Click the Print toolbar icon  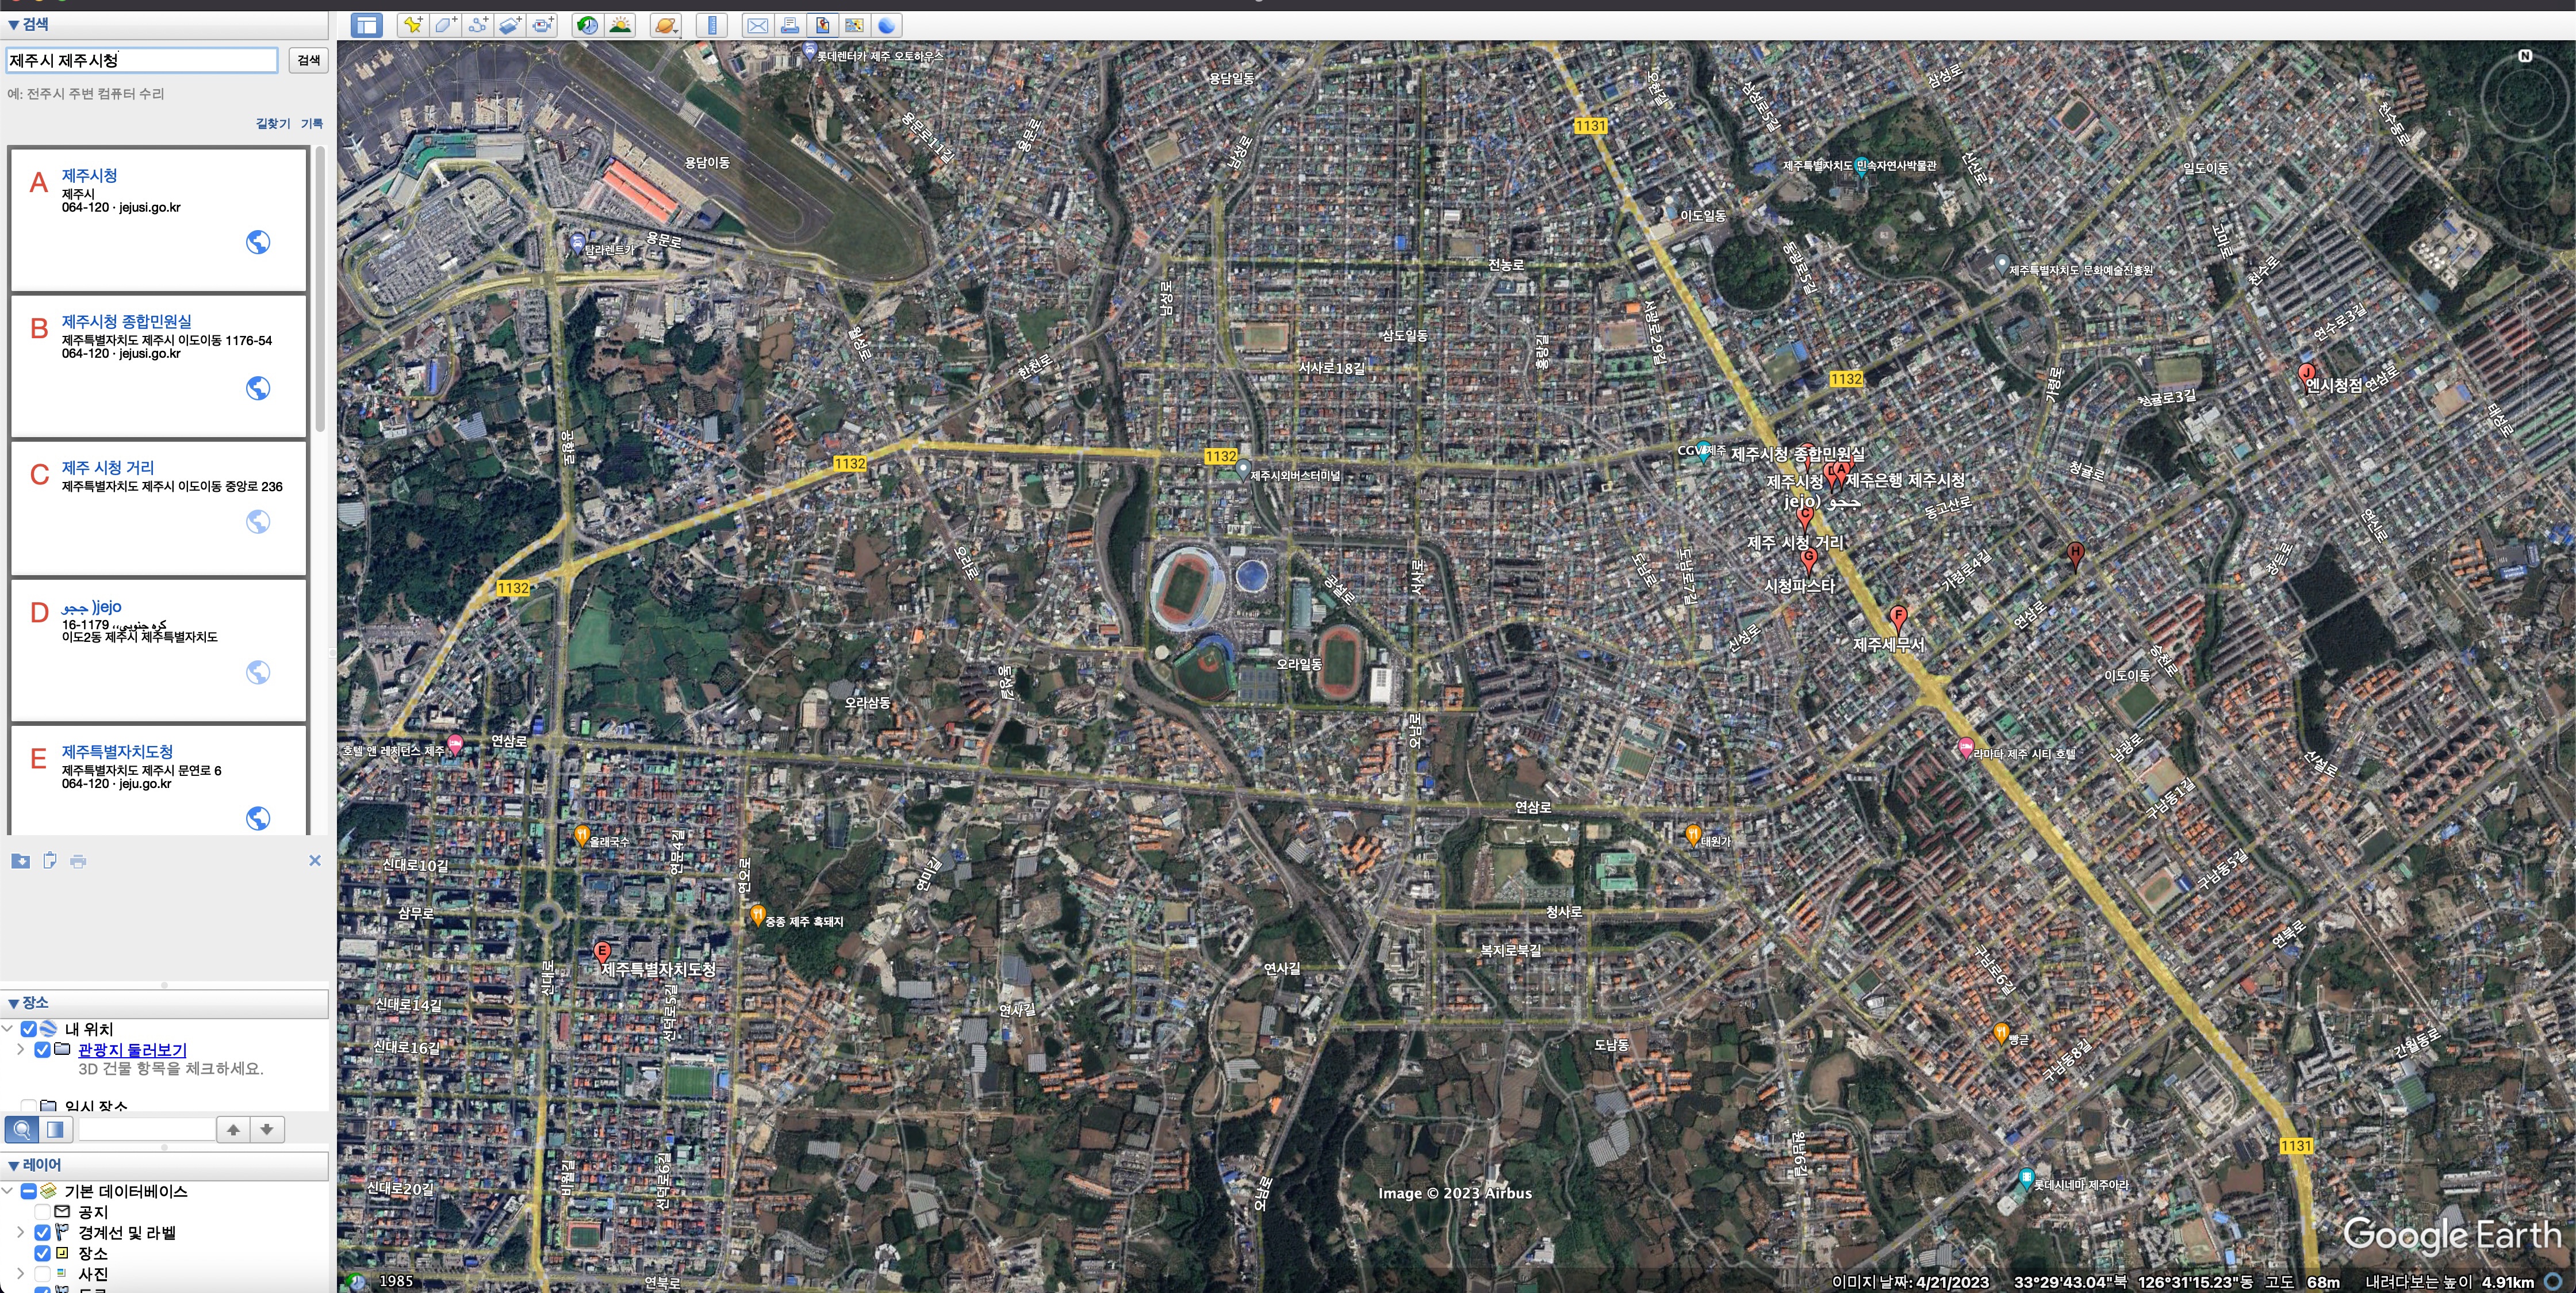[790, 25]
